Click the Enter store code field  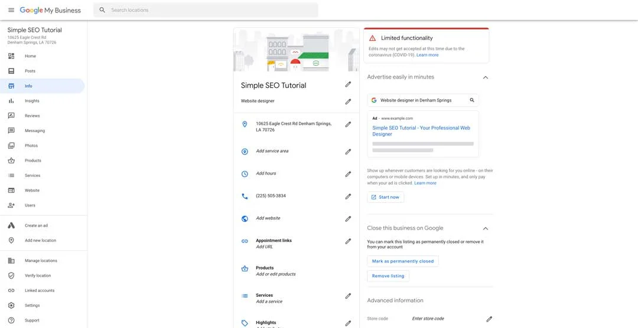tap(428, 319)
